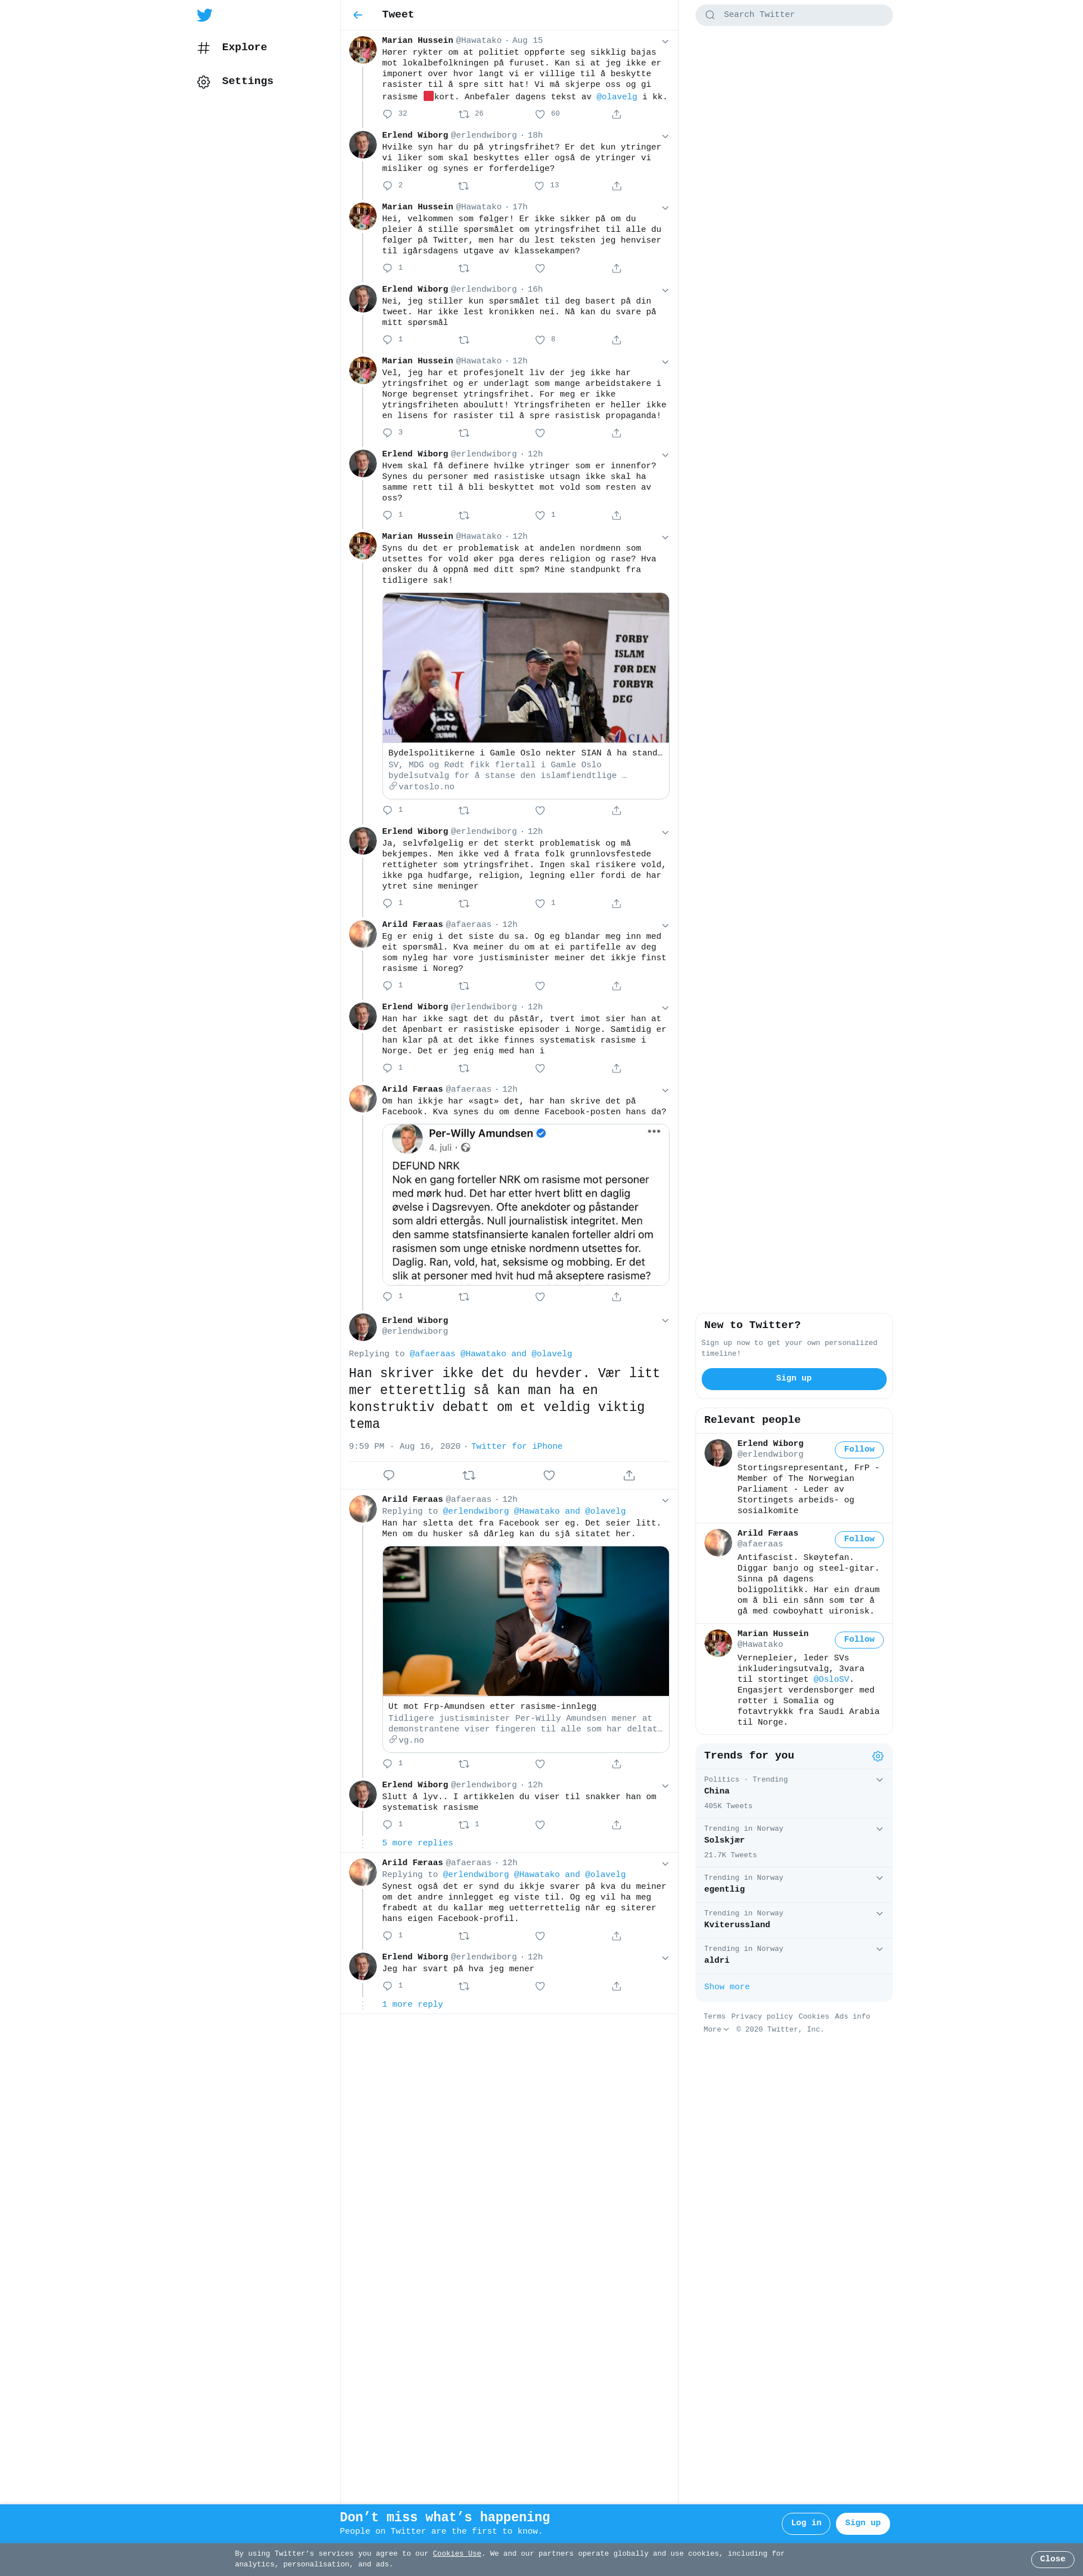
Task: Like the main tweet dated Aug 16, 2020
Action: [549, 1475]
